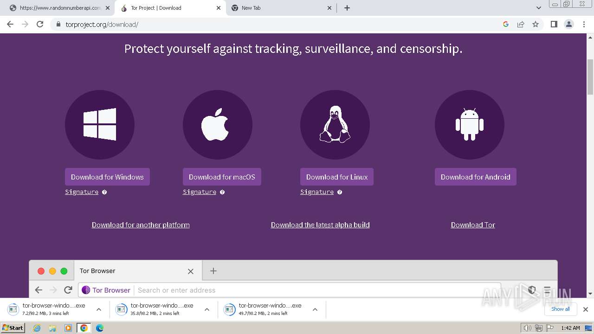Click the Linux penguin circle icon
The image size is (594, 334).
tap(335, 125)
